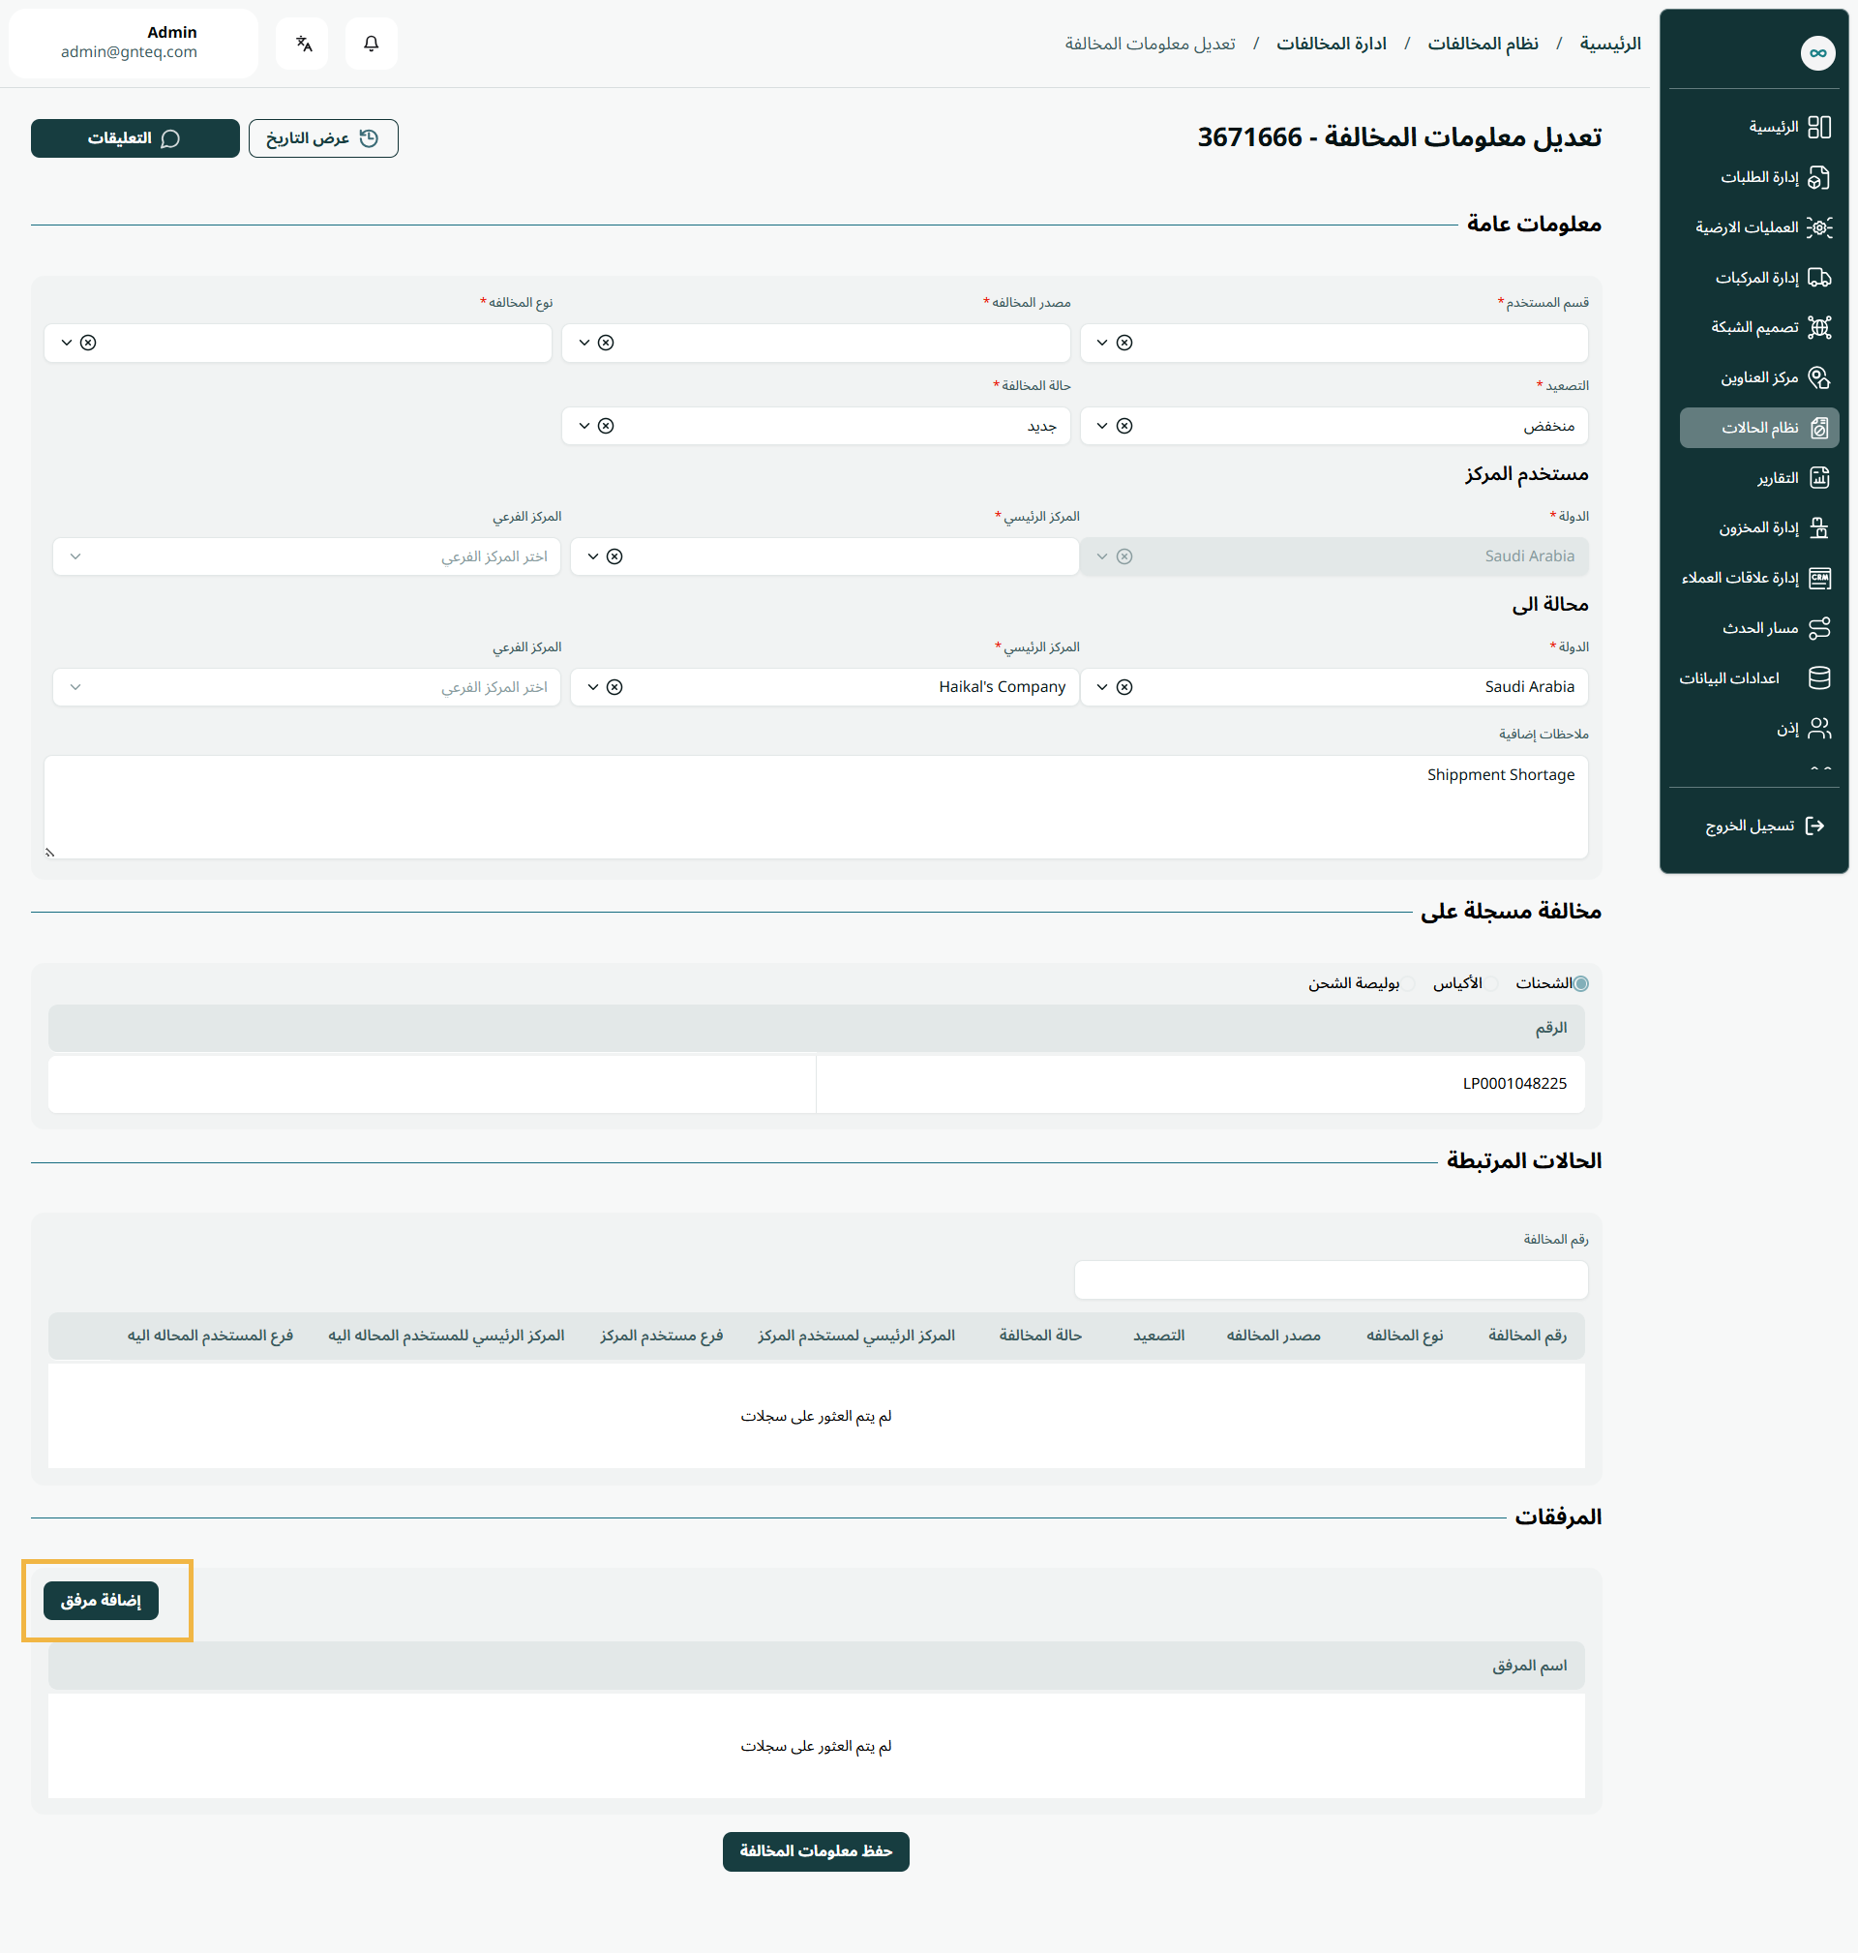Click the تسجيل الخروج logout icon
The width and height of the screenshot is (1858, 1953).
pos(1814,826)
